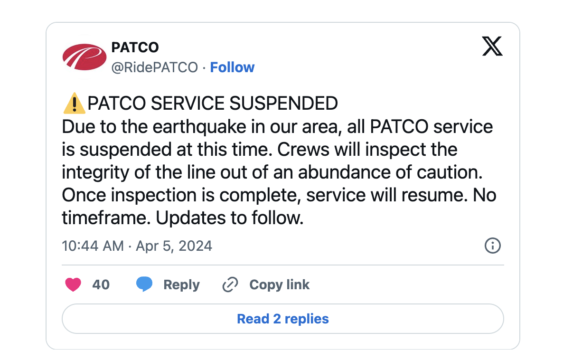Open the tweet info circle icon
The width and height of the screenshot is (582, 360).
coord(492,246)
